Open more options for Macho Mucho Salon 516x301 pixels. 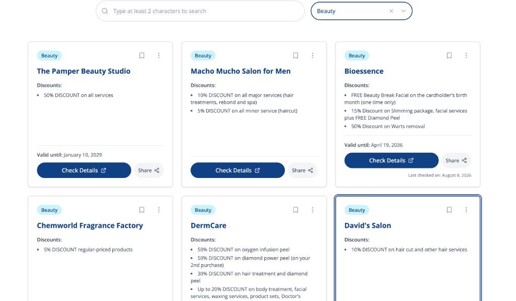pyautogui.click(x=312, y=55)
